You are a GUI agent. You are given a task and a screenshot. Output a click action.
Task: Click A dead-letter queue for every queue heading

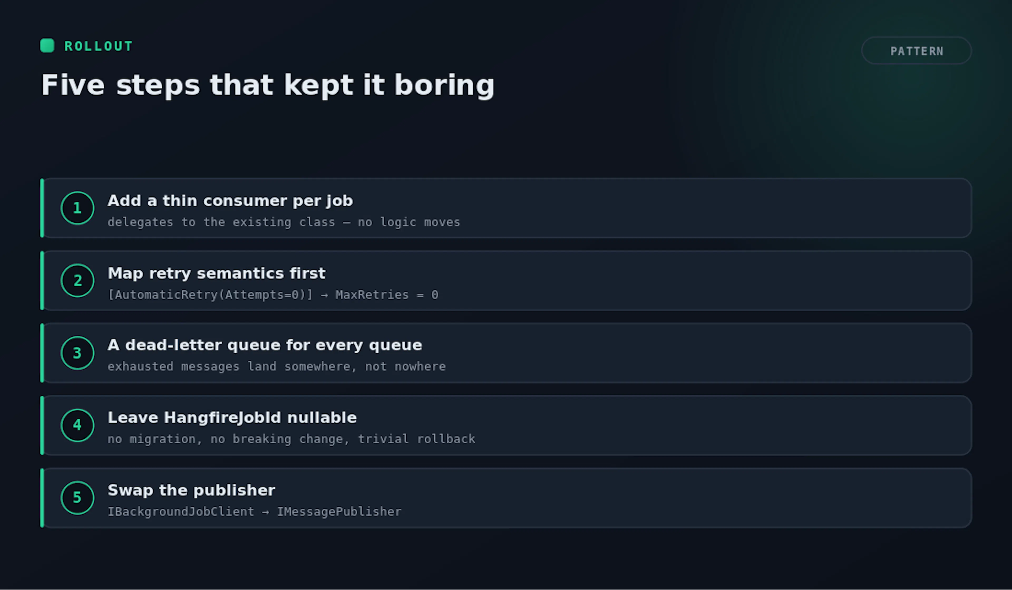[265, 345]
